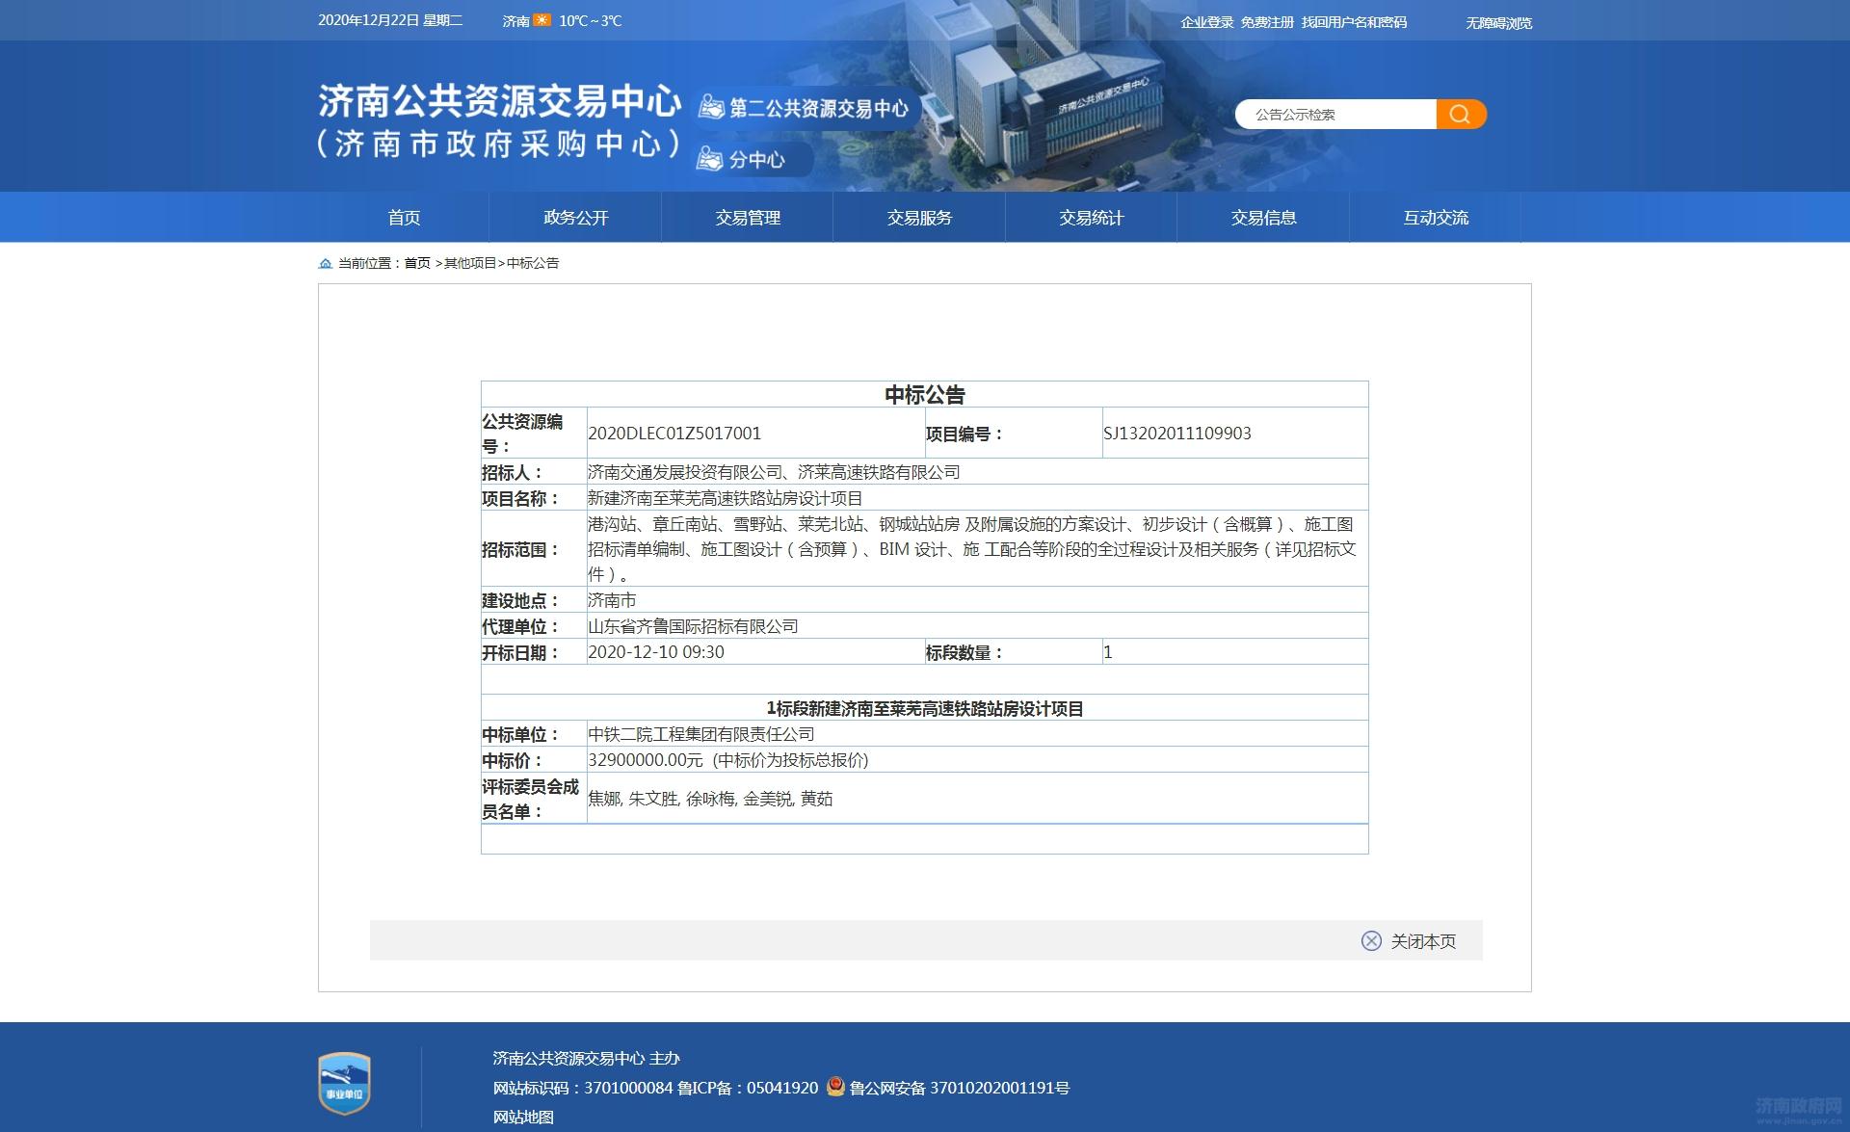Click the 事业单位 shield badge in footer
The image size is (1850, 1132).
[x=344, y=1083]
